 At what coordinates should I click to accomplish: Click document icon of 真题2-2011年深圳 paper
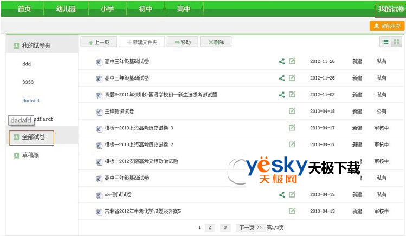coord(99,95)
